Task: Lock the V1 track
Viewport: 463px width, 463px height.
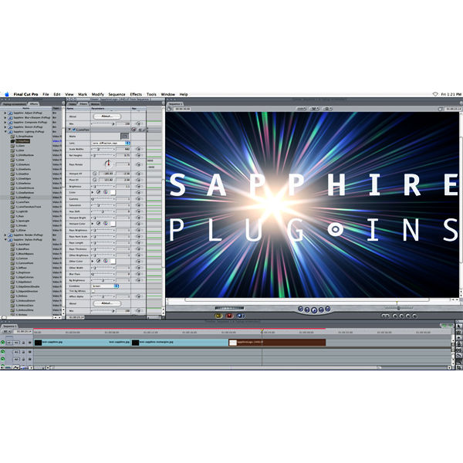Action: click(23, 343)
